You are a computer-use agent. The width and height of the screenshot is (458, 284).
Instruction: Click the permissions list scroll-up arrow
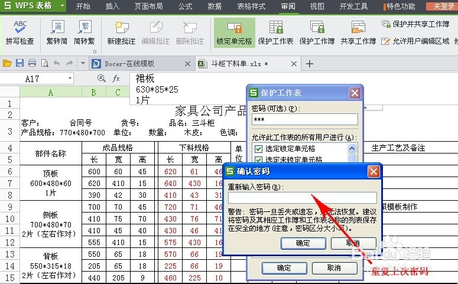click(352, 149)
